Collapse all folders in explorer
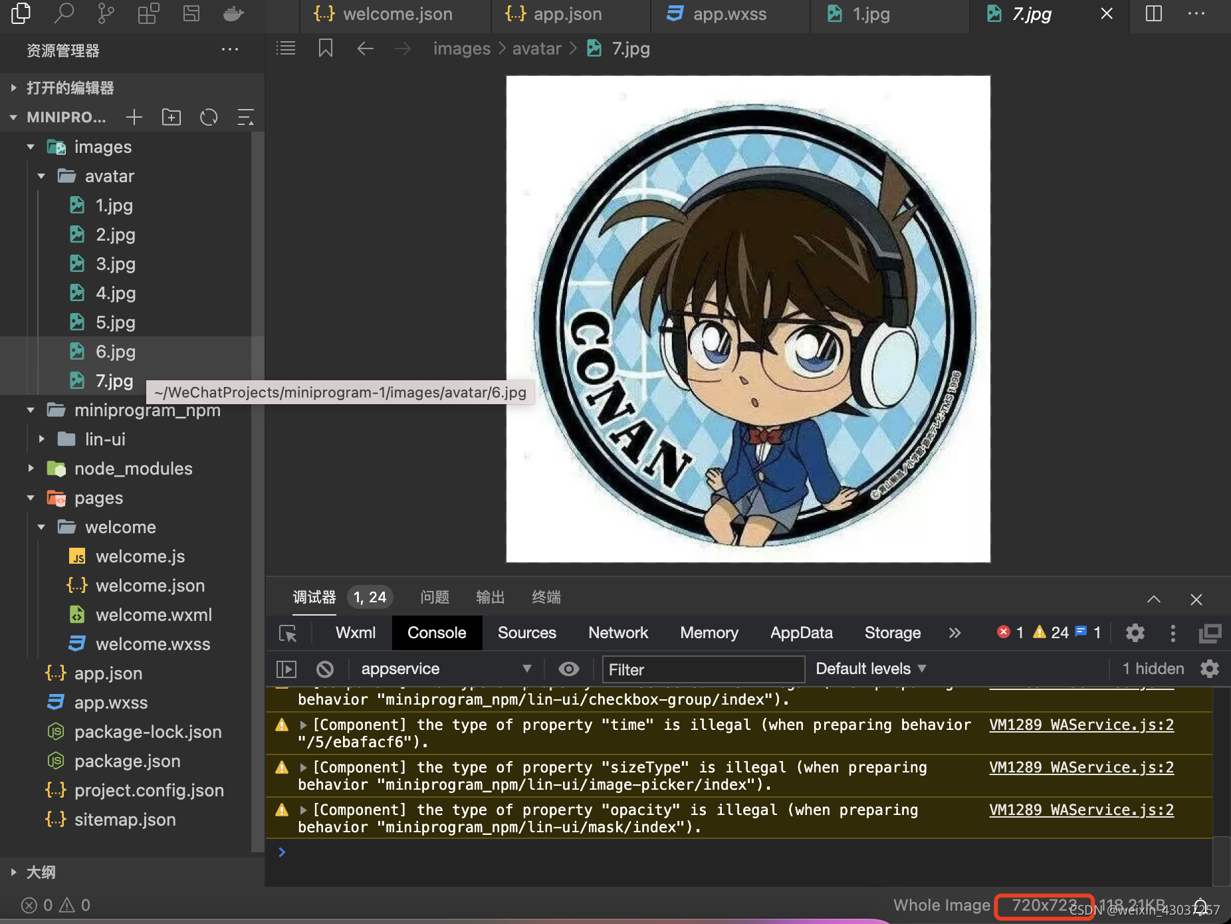 tap(246, 118)
